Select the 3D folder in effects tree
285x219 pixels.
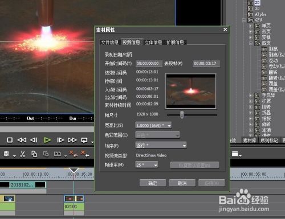pyautogui.click(x=257, y=9)
